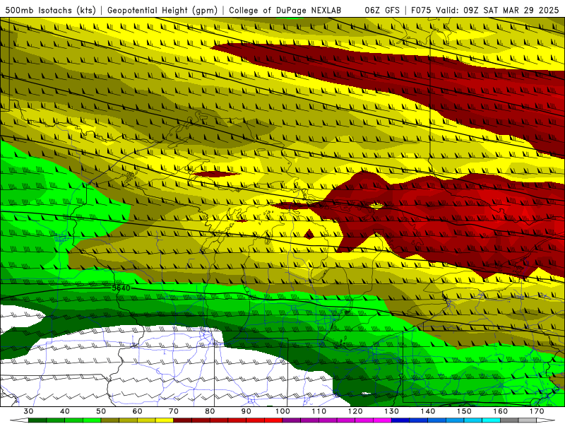Click the 40 value on the legend
The height and width of the screenshot is (424, 565).
[x=64, y=411]
